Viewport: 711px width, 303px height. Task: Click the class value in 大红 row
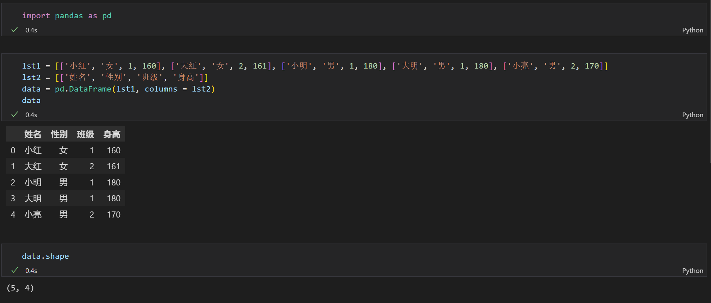pos(91,166)
